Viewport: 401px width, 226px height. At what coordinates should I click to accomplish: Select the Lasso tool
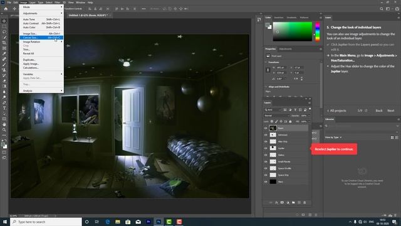(4, 32)
